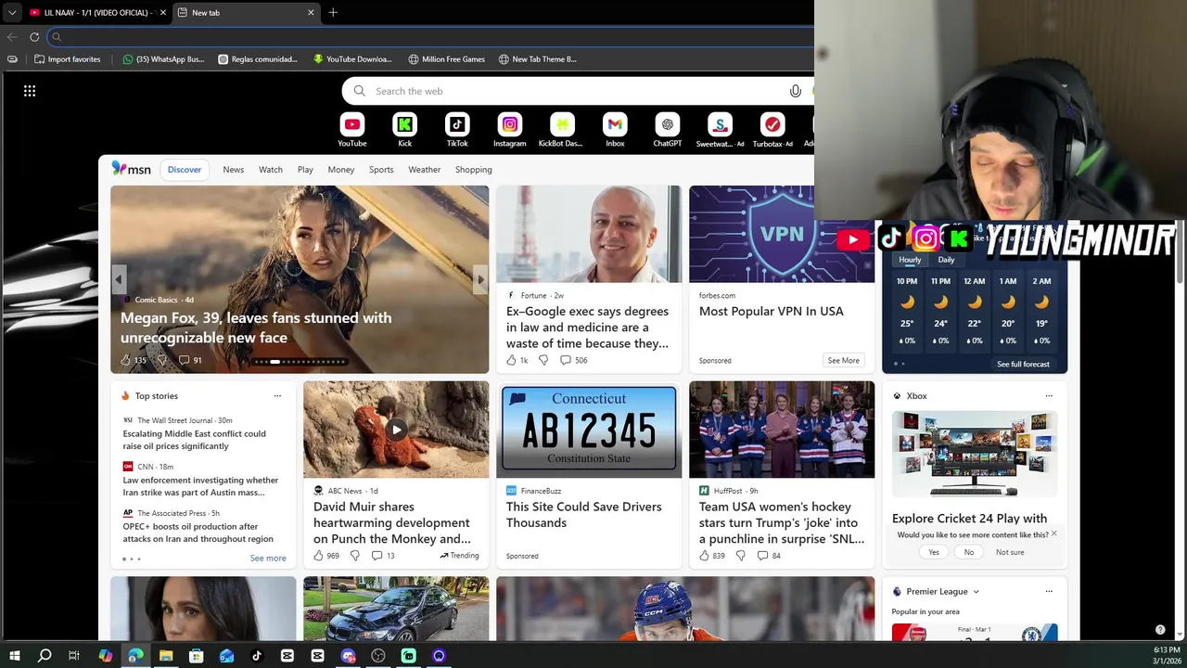Viewport: 1187px width, 668px height.
Task: Show previous featured carousel story
Action: [118, 279]
